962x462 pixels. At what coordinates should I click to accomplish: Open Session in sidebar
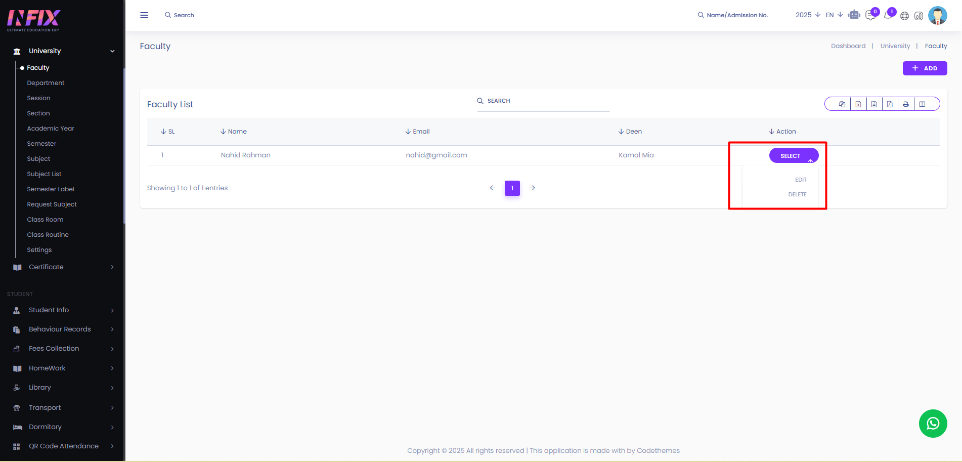pyautogui.click(x=38, y=98)
